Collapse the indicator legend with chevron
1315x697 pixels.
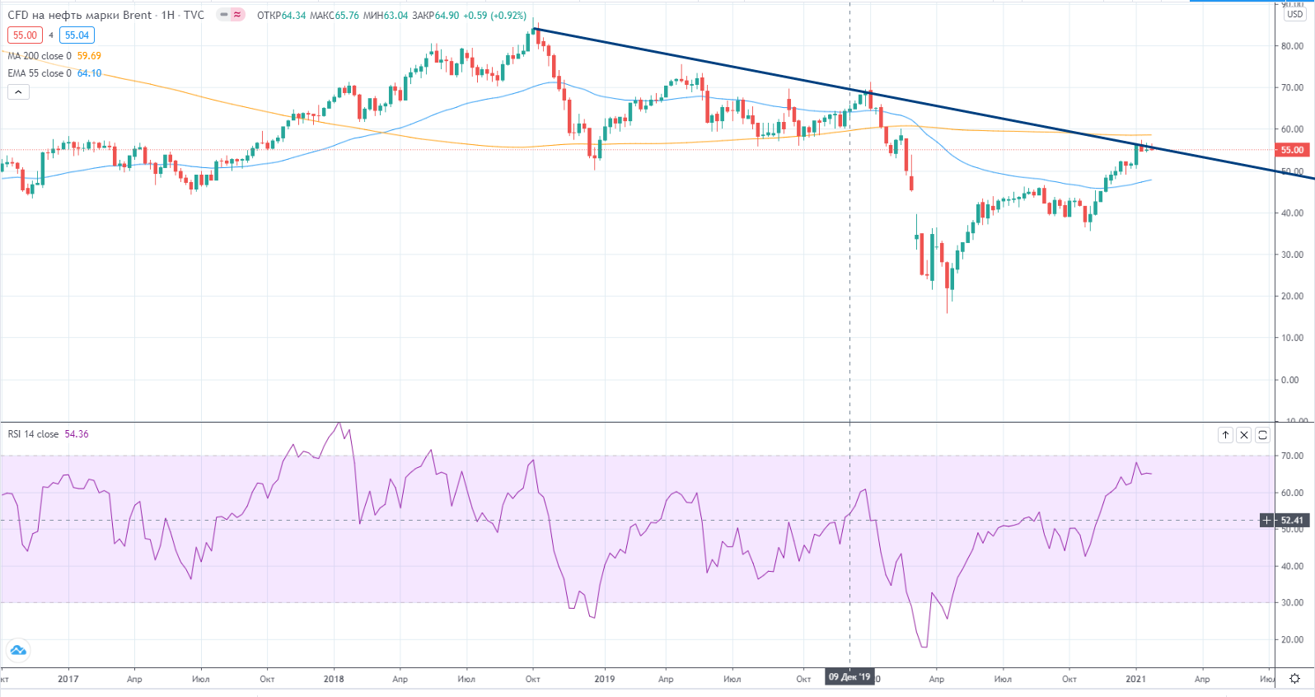click(18, 92)
